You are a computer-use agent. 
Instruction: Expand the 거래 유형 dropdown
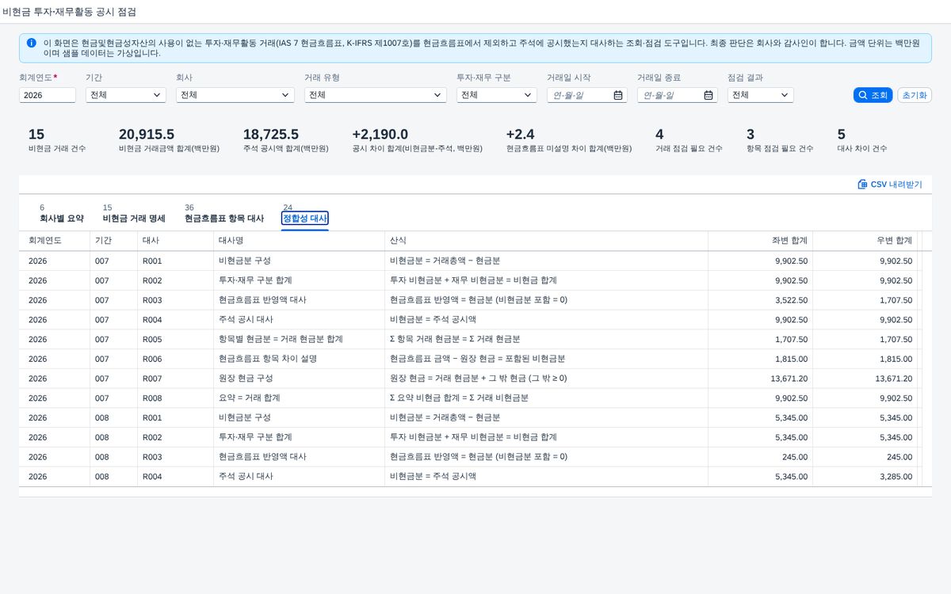tap(376, 95)
